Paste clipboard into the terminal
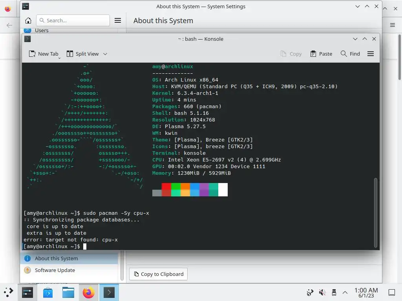Screen dimensions: 402x301 point(321,54)
